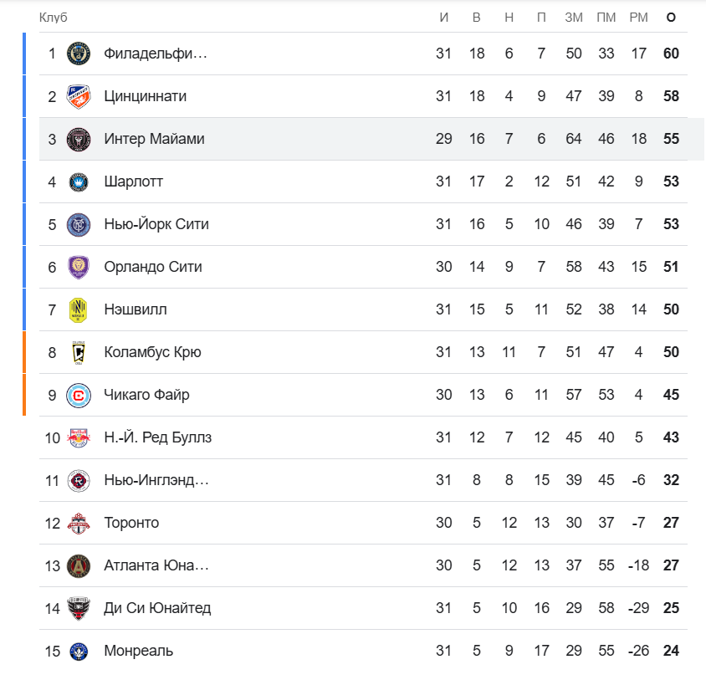Click the Philadelphia Union club logo
The width and height of the screenshot is (706, 680).
click(79, 54)
